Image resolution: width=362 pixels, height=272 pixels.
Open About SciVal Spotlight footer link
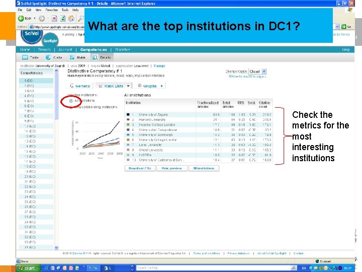[x=271, y=253]
